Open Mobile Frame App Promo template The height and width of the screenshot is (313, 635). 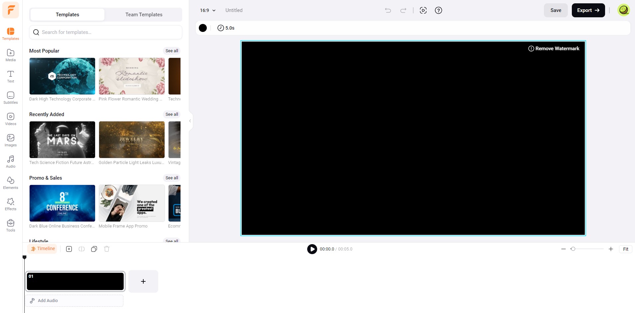tap(132, 203)
